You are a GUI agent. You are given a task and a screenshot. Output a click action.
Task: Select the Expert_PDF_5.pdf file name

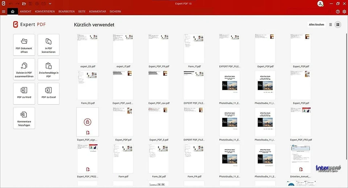pyautogui.click(x=159, y=140)
